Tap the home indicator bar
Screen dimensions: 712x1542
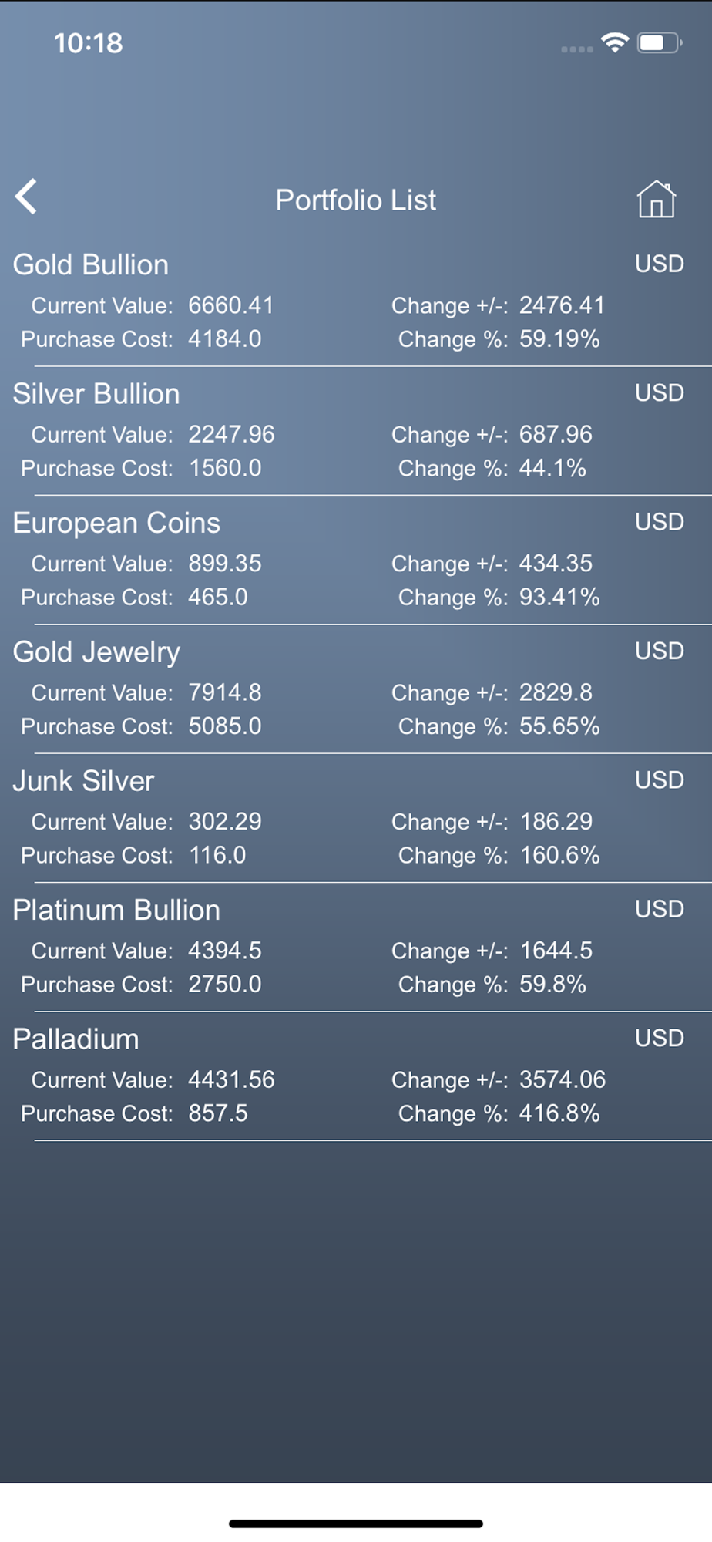[x=356, y=1523]
